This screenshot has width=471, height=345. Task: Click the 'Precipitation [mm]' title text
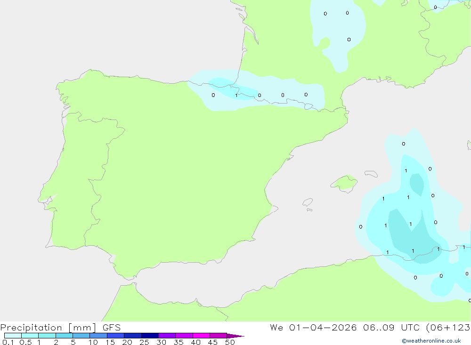[x=49, y=328]
